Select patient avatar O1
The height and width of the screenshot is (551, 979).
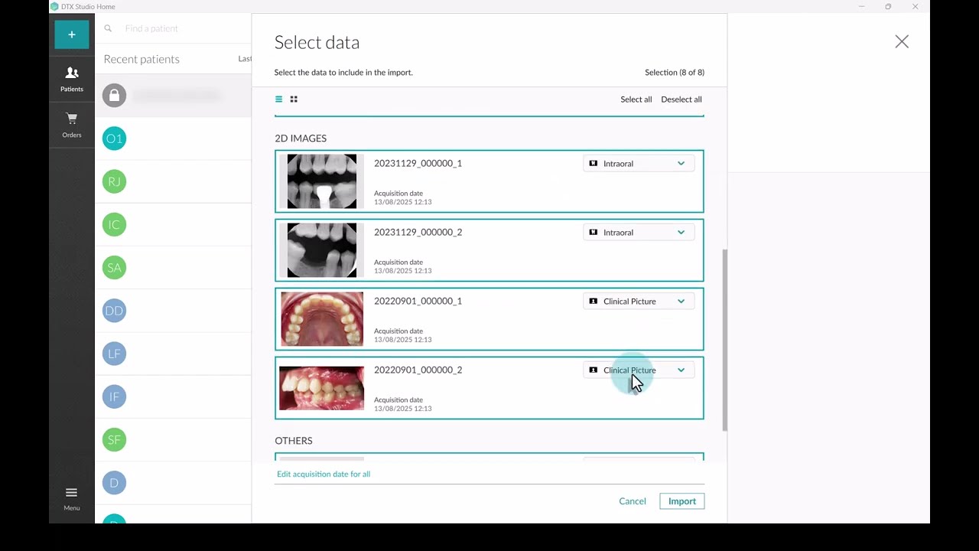click(114, 139)
